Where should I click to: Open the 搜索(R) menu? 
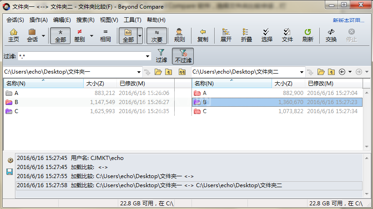coord(85,20)
